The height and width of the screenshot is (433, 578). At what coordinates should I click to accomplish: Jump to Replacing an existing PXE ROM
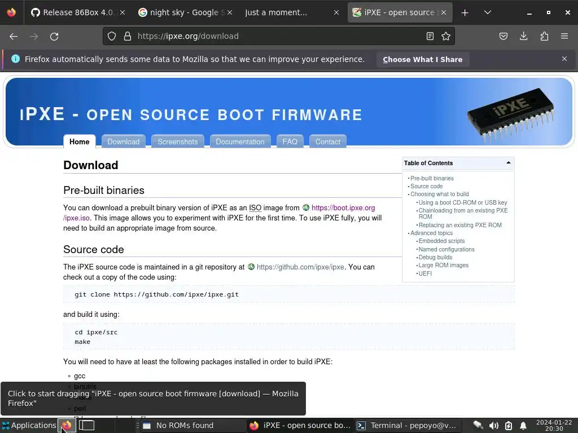pos(460,225)
